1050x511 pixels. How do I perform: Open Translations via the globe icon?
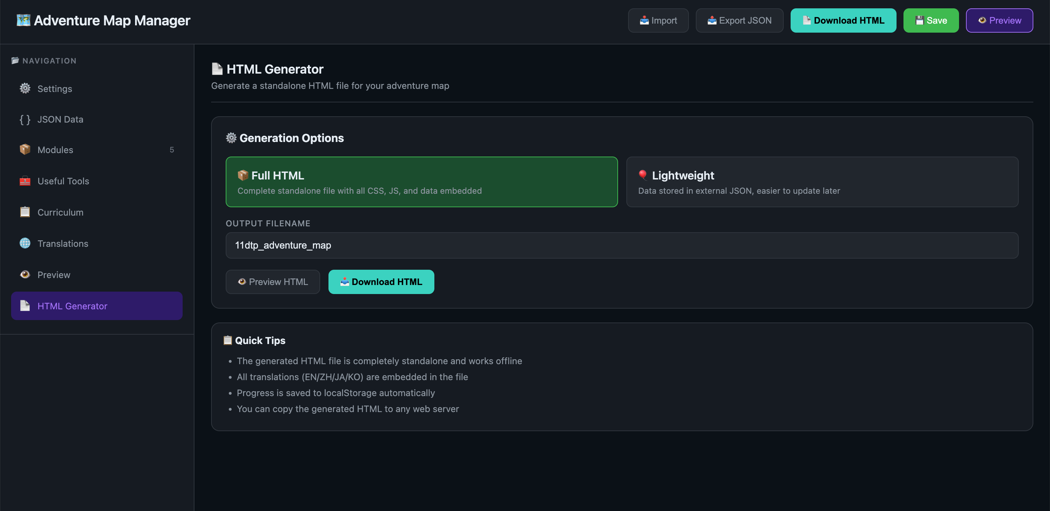click(25, 243)
